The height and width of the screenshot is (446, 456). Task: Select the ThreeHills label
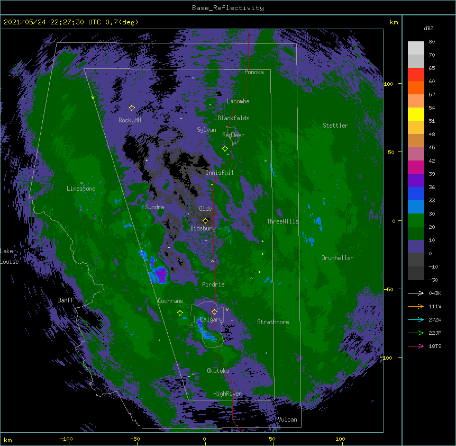282,221
